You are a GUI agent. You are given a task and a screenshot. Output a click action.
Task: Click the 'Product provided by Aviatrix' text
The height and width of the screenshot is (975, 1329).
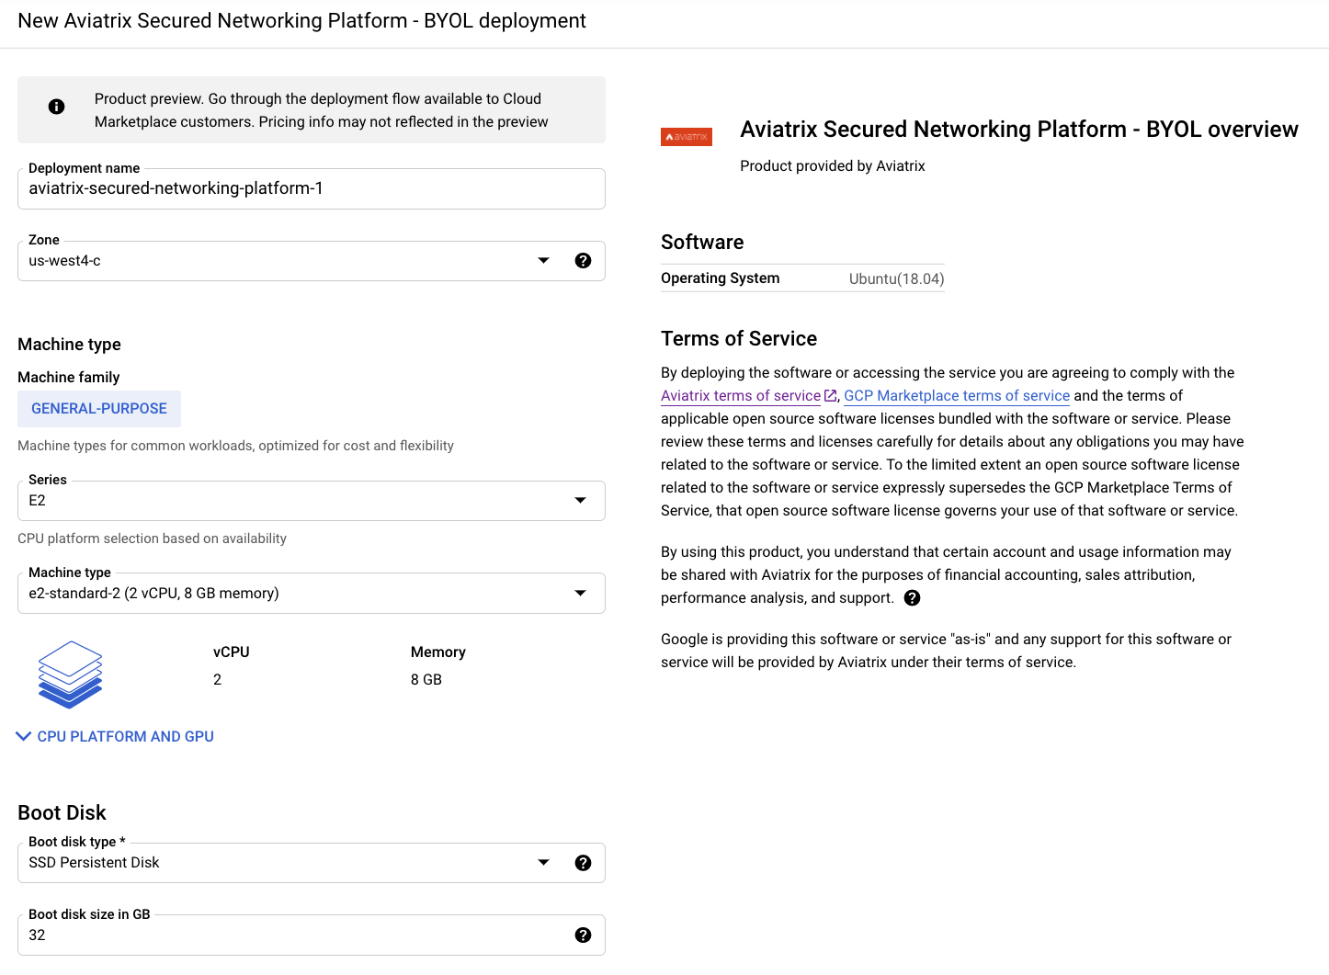[x=832, y=165]
